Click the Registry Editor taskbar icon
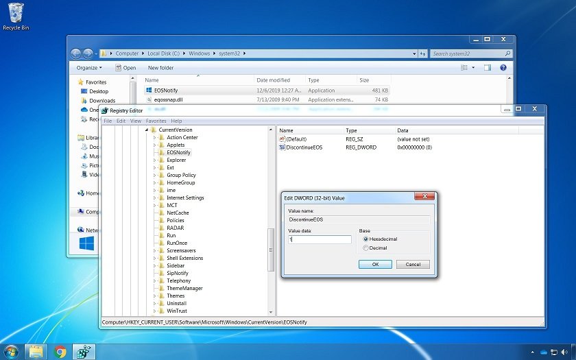576x360 pixels. 84,352
